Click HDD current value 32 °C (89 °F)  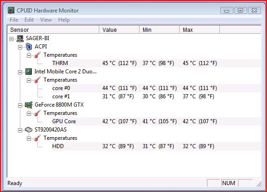pyautogui.click(x=118, y=146)
